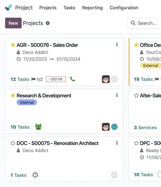Unstar the Office Design project
161x187 pixels.
pyautogui.click(x=136, y=45)
